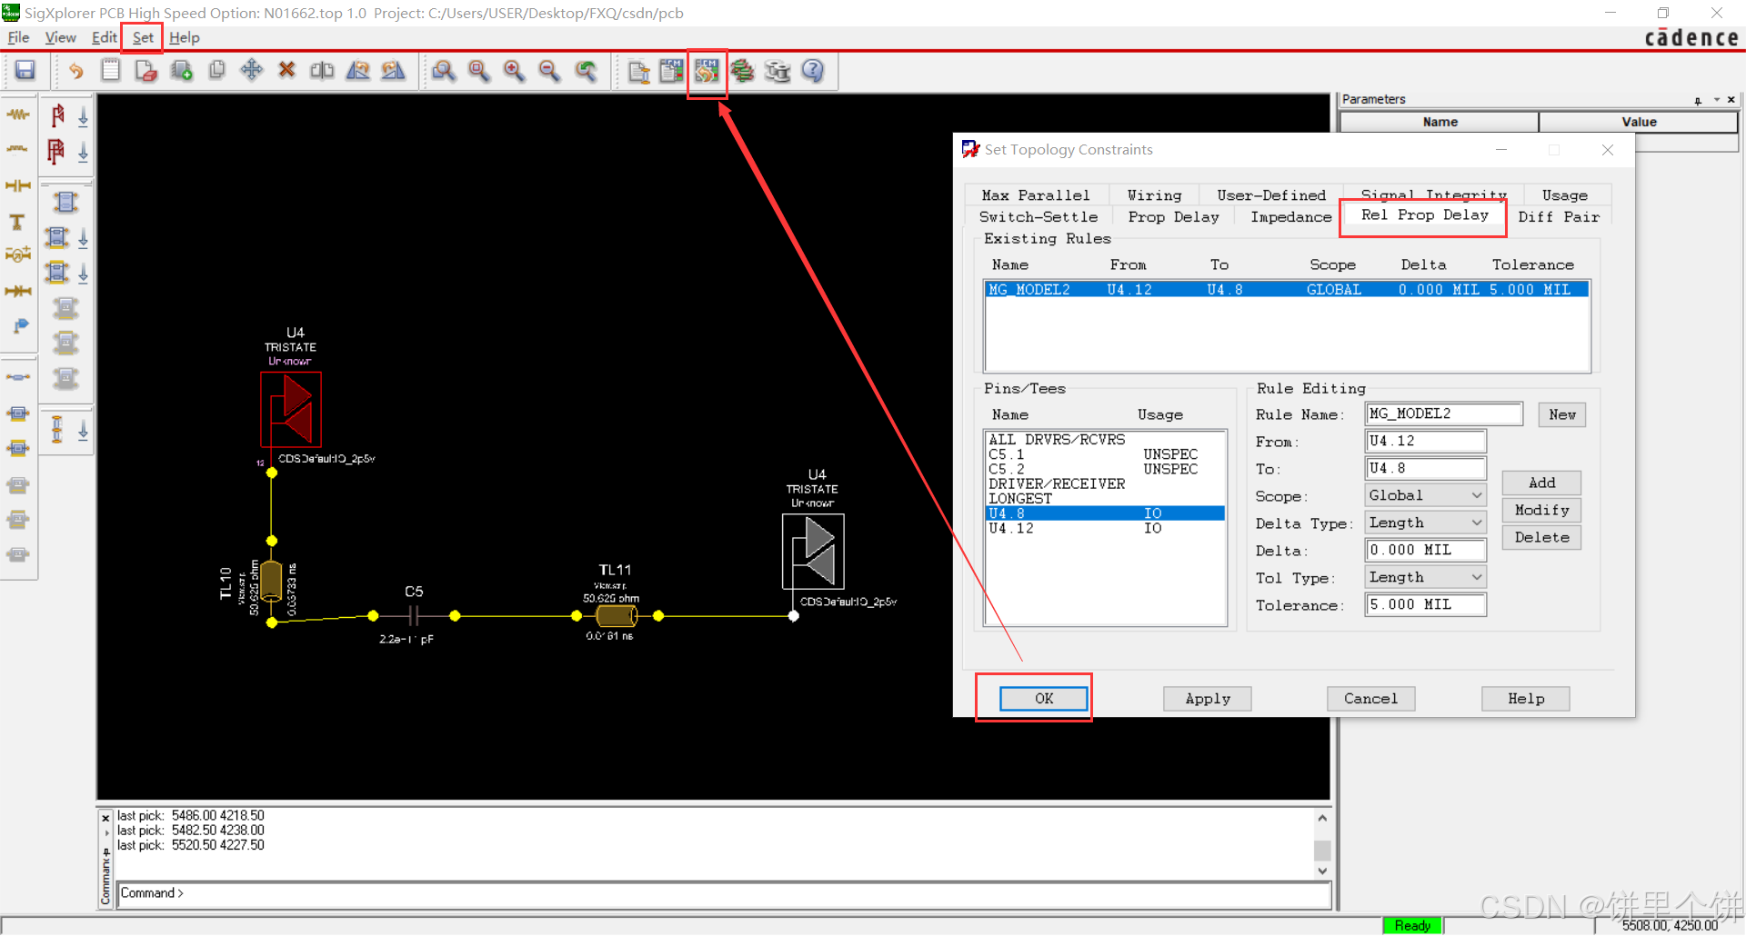
Task: Open the Set menu
Action: (143, 37)
